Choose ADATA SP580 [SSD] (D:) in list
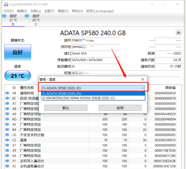This screenshot has height=169, width=186. 93,94
